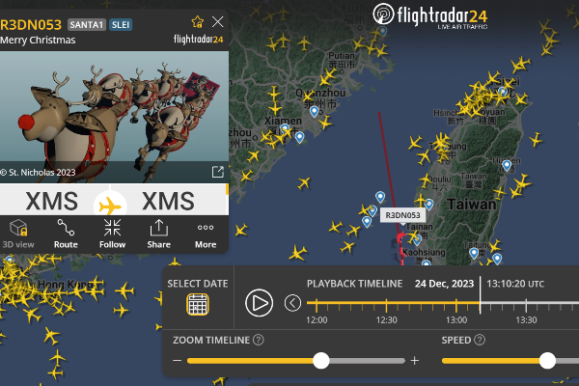Jump to 12:30 on playback timeline
Image resolution: width=579 pixels, height=386 pixels.
point(386,306)
